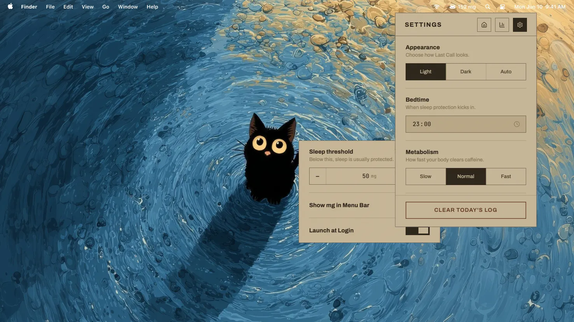Open the Go menu
The image size is (574, 322).
click(106, 7)
